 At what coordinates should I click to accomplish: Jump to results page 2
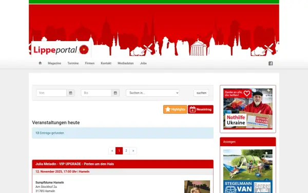point(126,151)
